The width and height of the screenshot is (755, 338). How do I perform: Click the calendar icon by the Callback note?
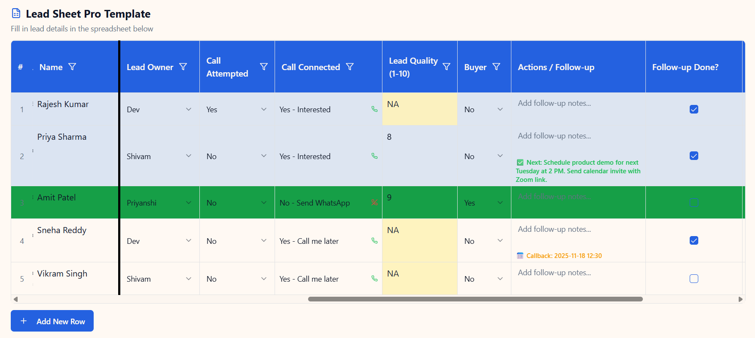point(520,255)
